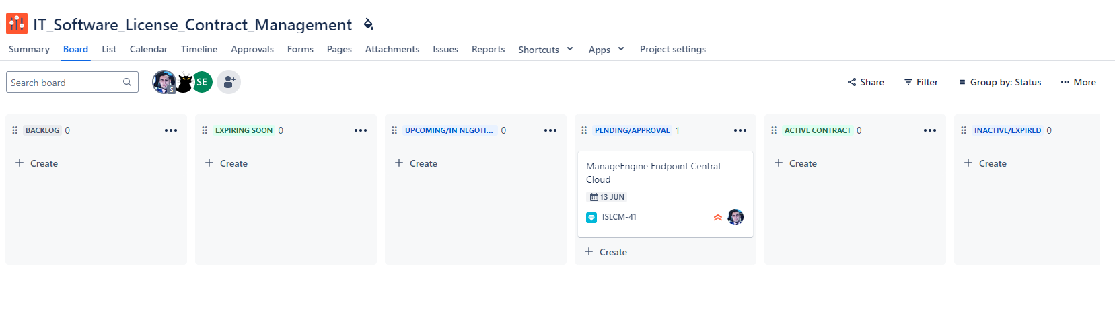The width and height of the screenshot is (1115, 330).
Task: Click the Upcoming/In Negotiation drag handle
Action: [394, 130]
